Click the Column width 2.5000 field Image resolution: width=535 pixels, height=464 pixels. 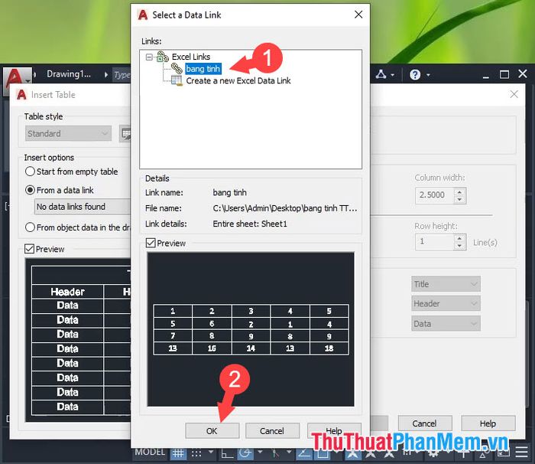[435, 195]
